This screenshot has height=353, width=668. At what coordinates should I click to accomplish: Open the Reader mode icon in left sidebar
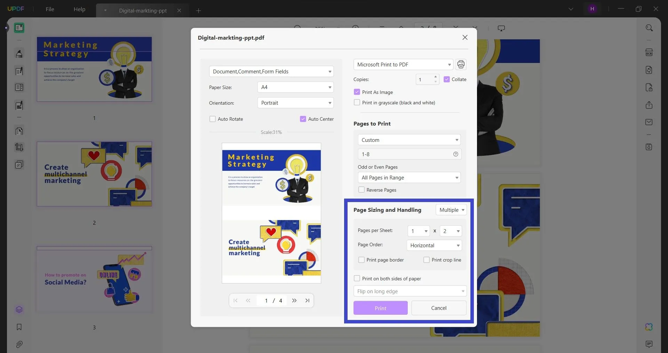point(19,28)
